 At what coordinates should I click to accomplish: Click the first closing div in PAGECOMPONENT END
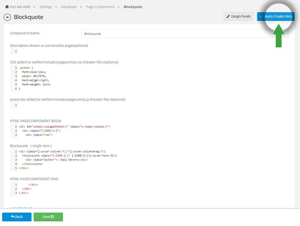point(33,184)
